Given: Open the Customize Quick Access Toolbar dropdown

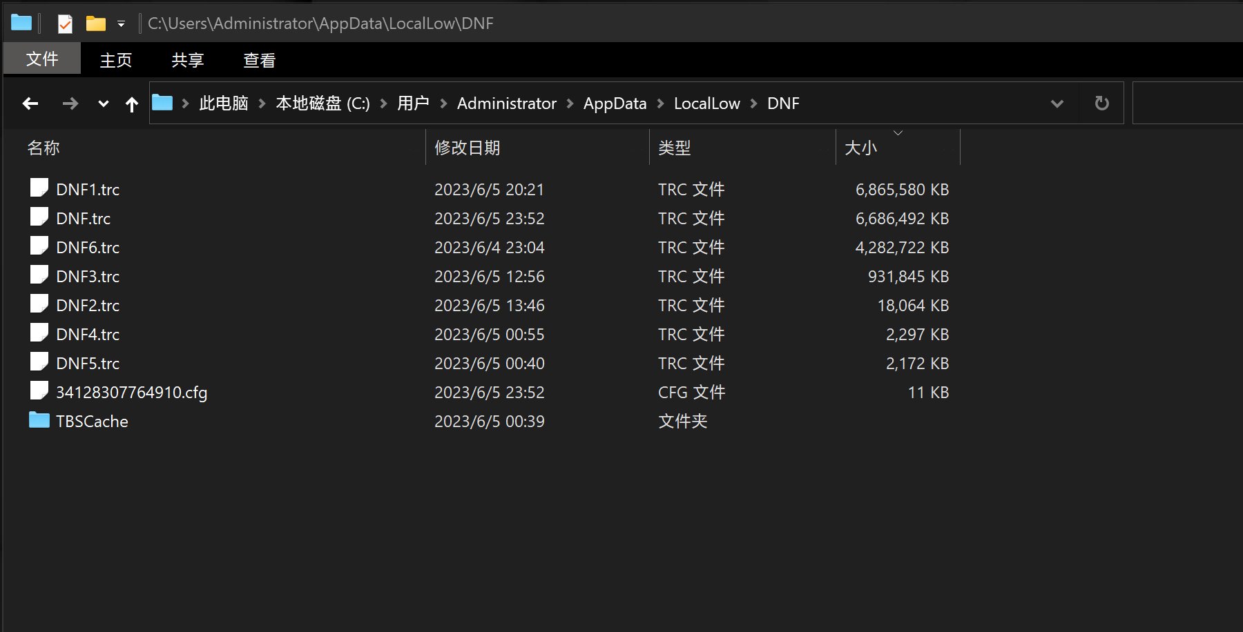Looking at the screenshot, I should 121,24.
